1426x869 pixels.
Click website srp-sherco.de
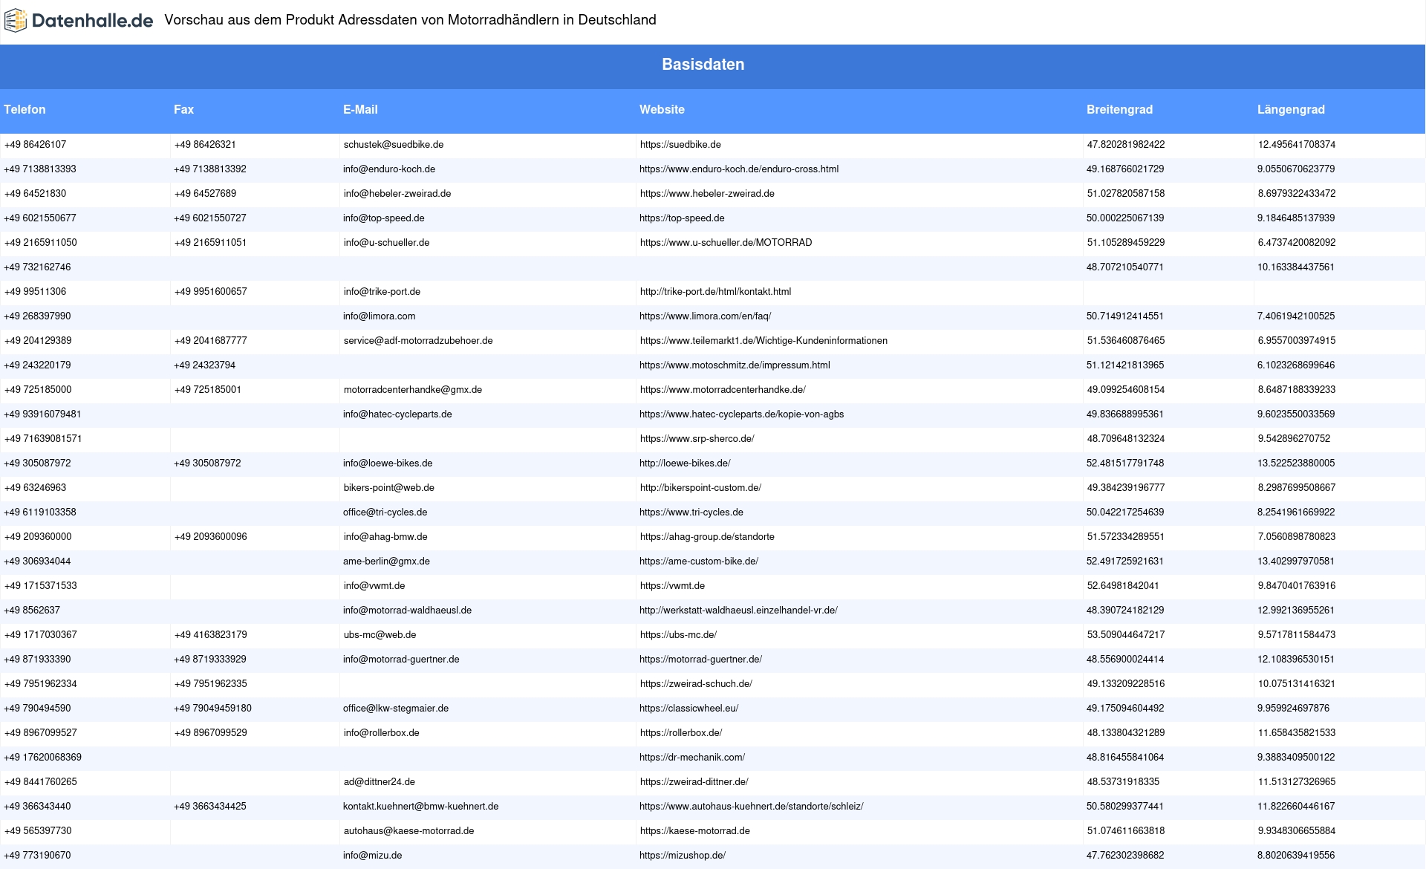697,439
